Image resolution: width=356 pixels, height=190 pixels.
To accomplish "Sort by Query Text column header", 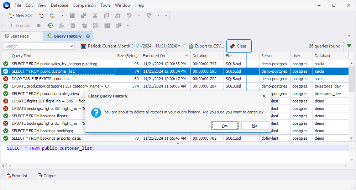I will [62, 56].
